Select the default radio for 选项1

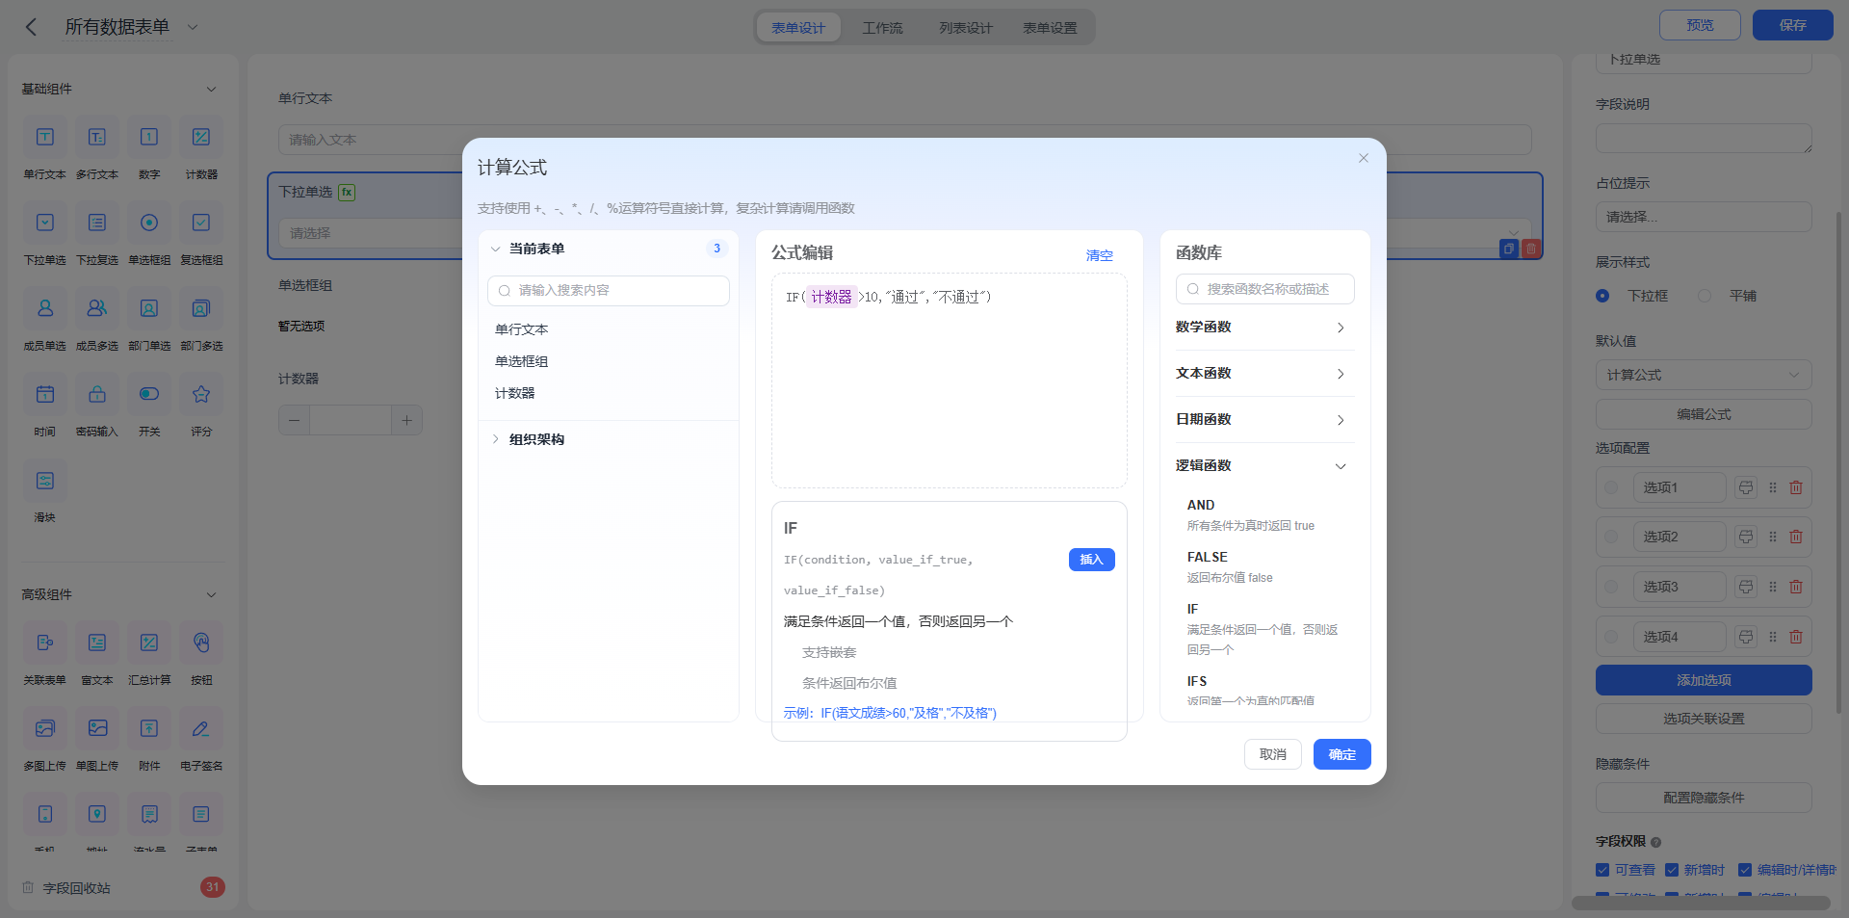(1611, 487)
